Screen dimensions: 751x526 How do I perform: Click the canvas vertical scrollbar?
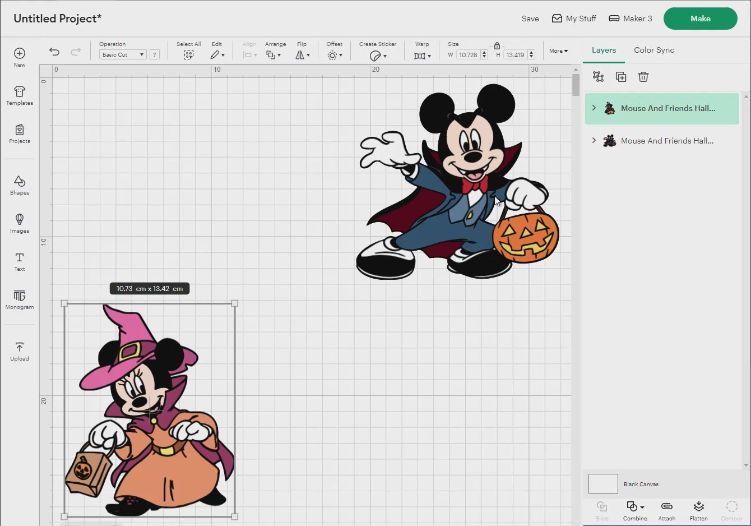point(576,85)
